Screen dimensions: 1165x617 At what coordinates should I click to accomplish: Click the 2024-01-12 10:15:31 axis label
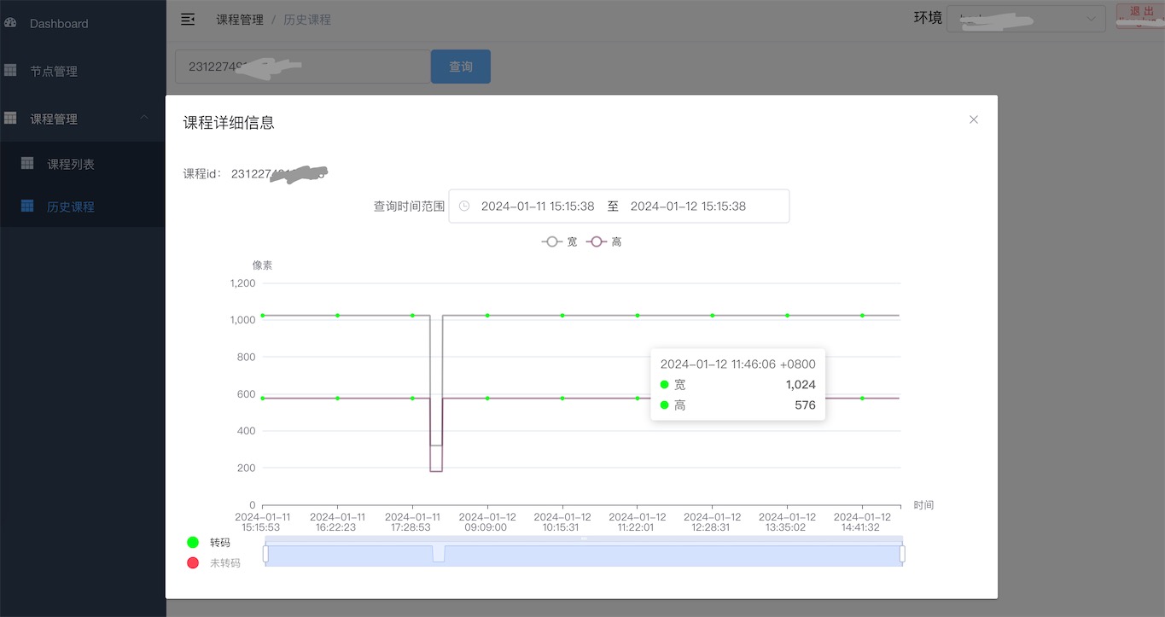pyautogui.click(x=562, y=522)
